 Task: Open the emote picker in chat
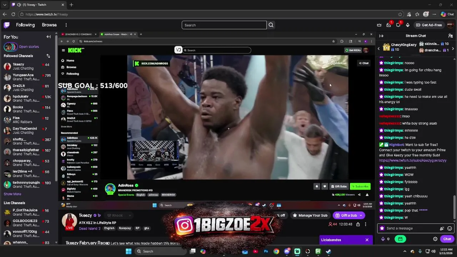click(450, 228)
